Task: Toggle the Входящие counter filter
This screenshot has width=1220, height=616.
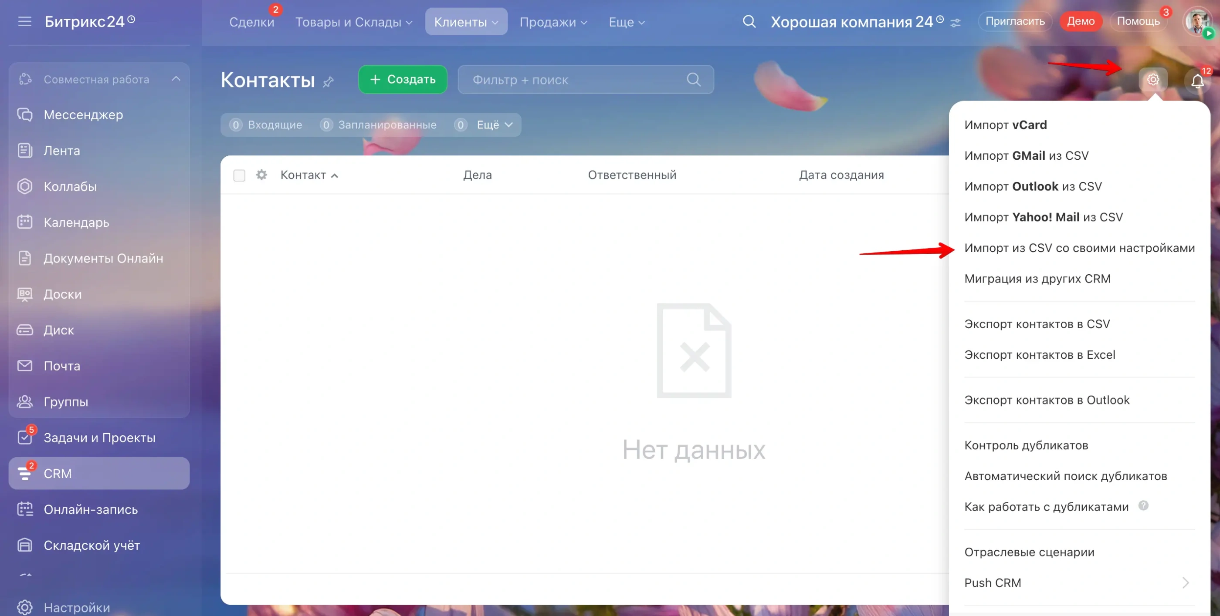Action: 266,125
